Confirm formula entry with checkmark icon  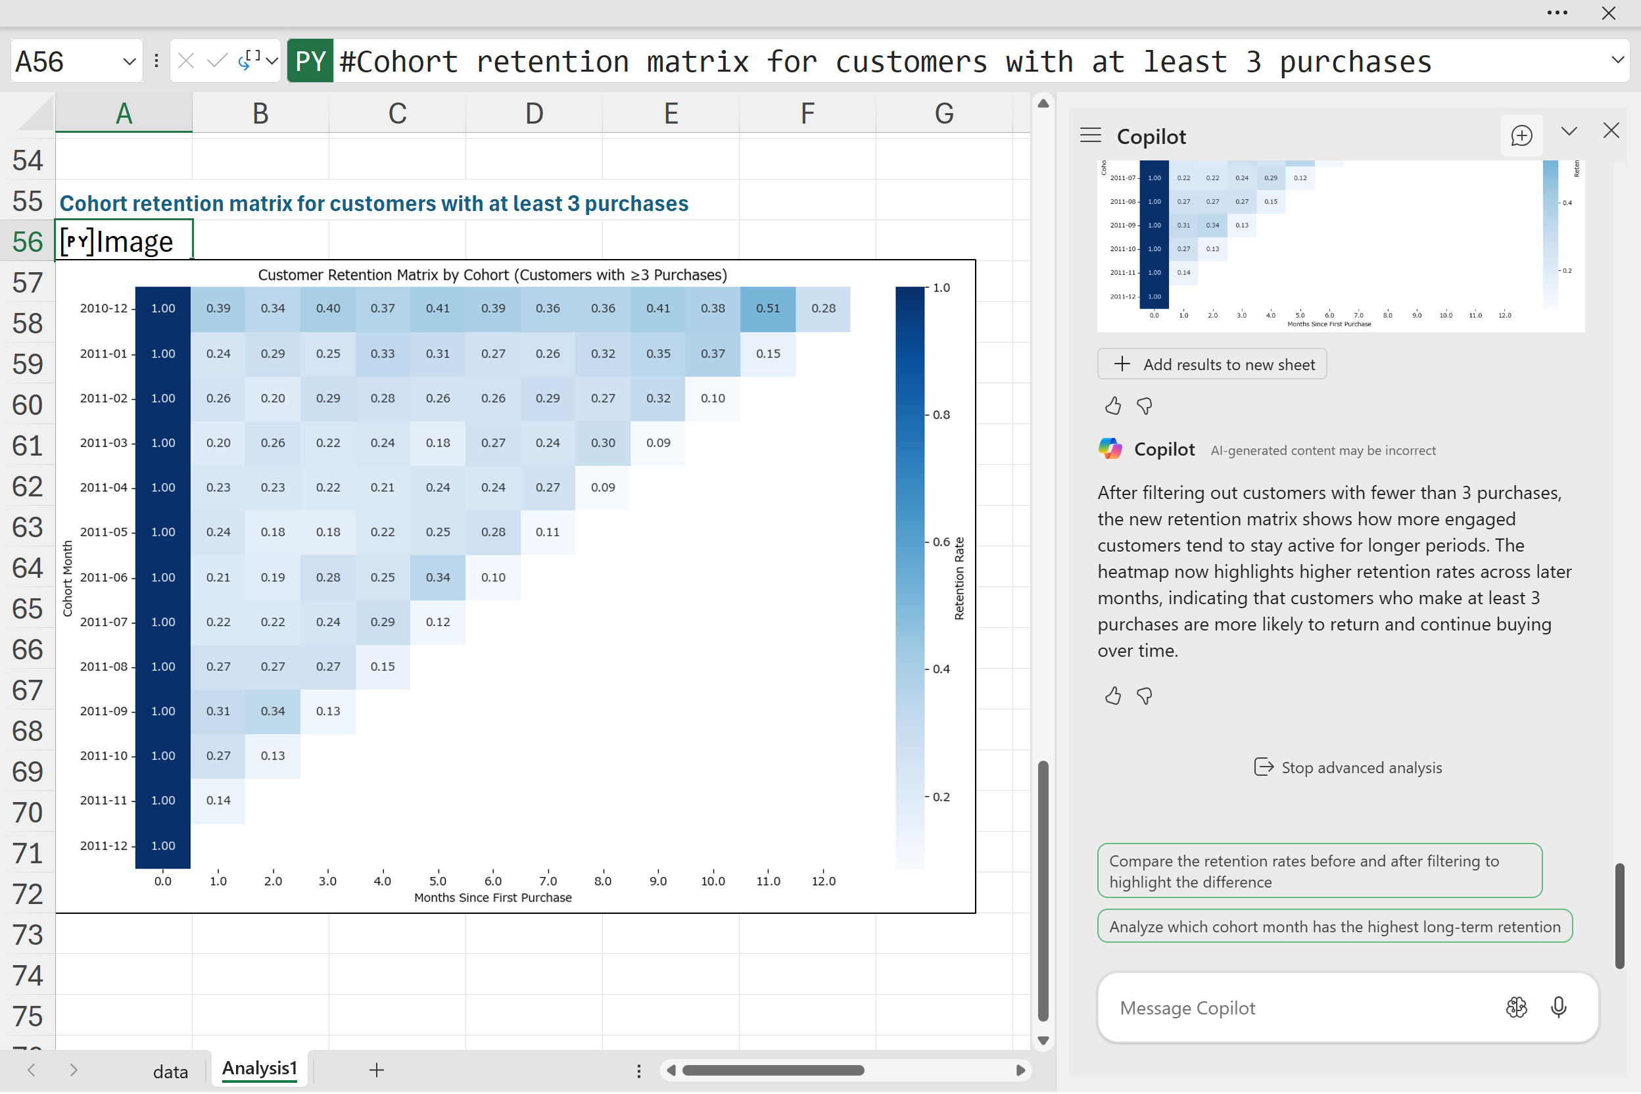[218, 61]
